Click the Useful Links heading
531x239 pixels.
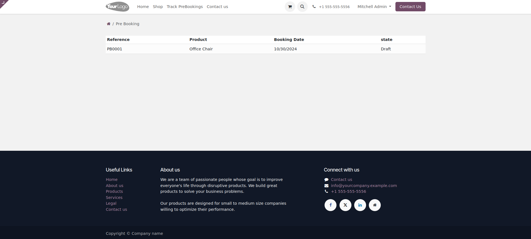tap(119, 170)
